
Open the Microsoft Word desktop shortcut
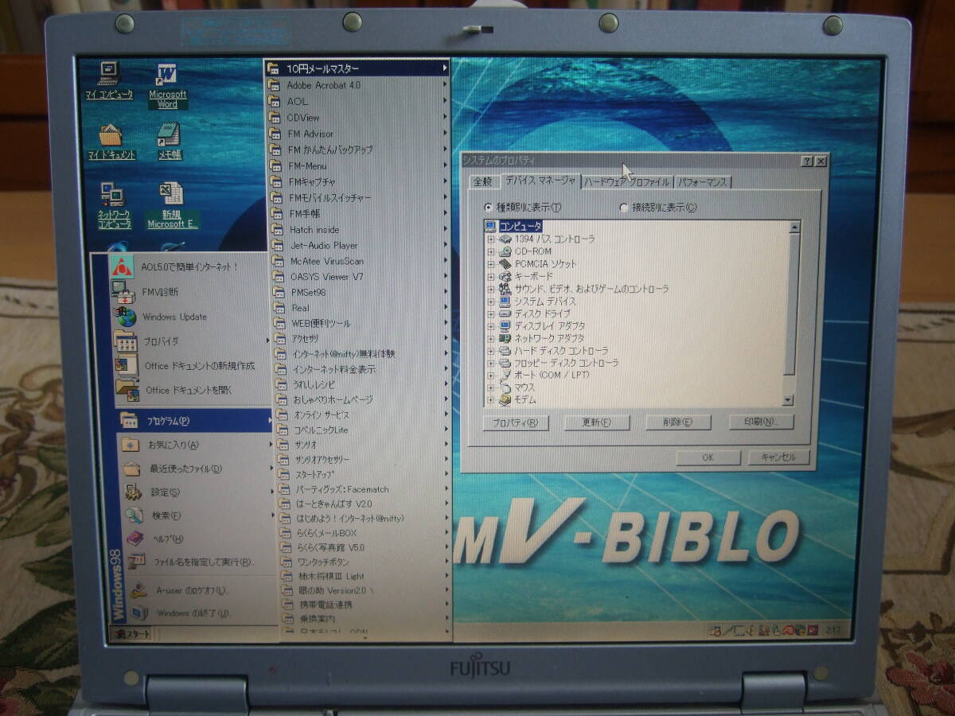tap(167, 86)
